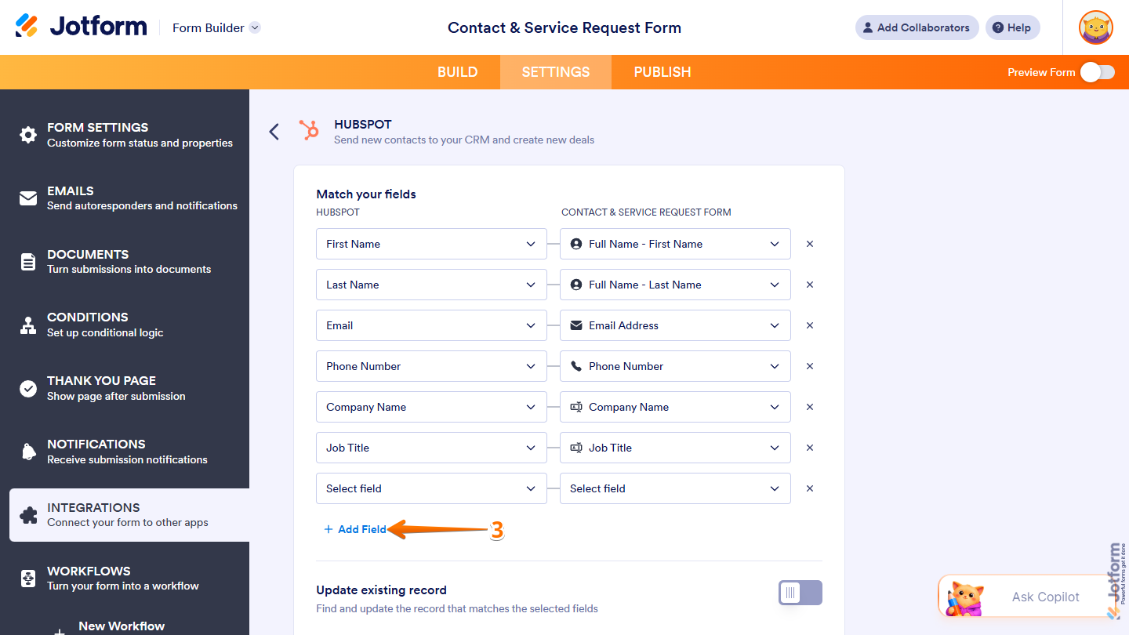Switch to the PUBLISH tab
Screen dimensions: 1129x635
pos(663,72)
